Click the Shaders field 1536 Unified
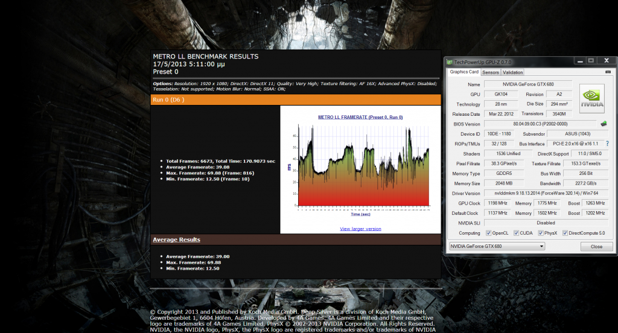Screen dimensions: 618x333 coord(508,154)
